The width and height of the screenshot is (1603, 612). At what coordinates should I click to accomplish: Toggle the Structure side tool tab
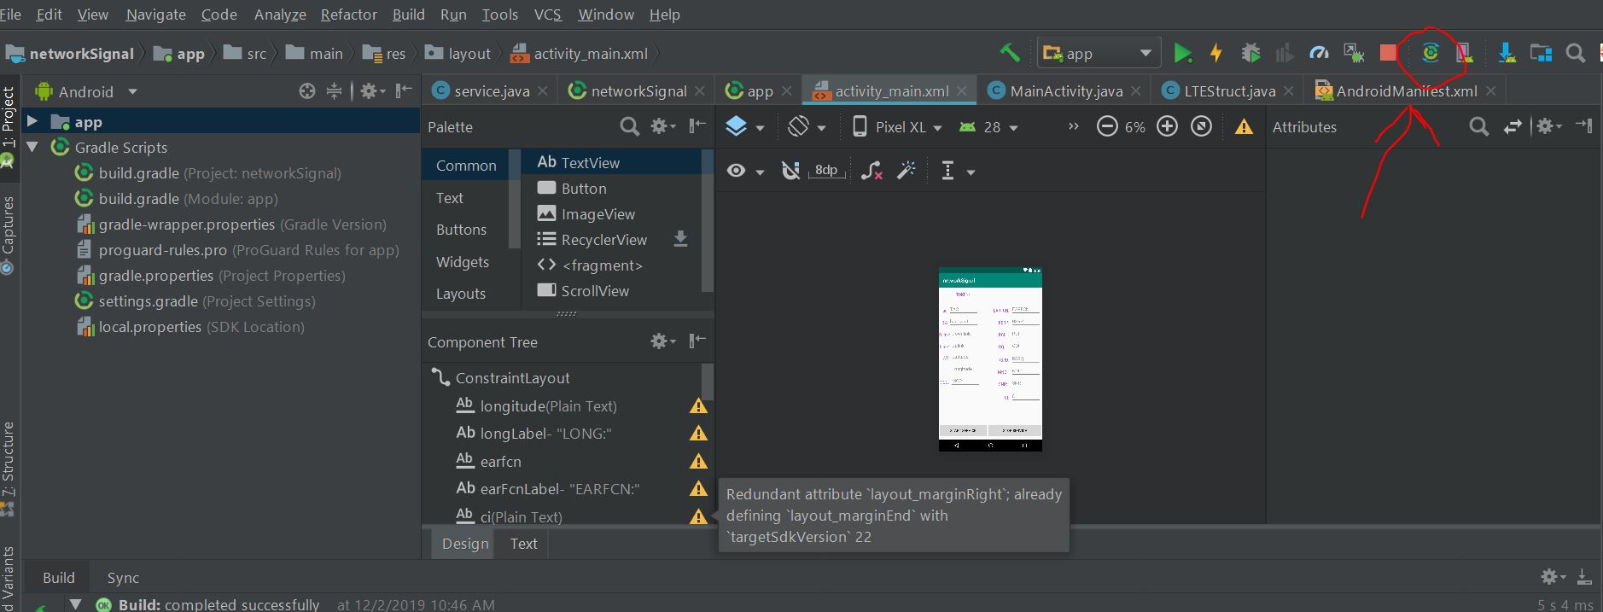click(9, 468)
